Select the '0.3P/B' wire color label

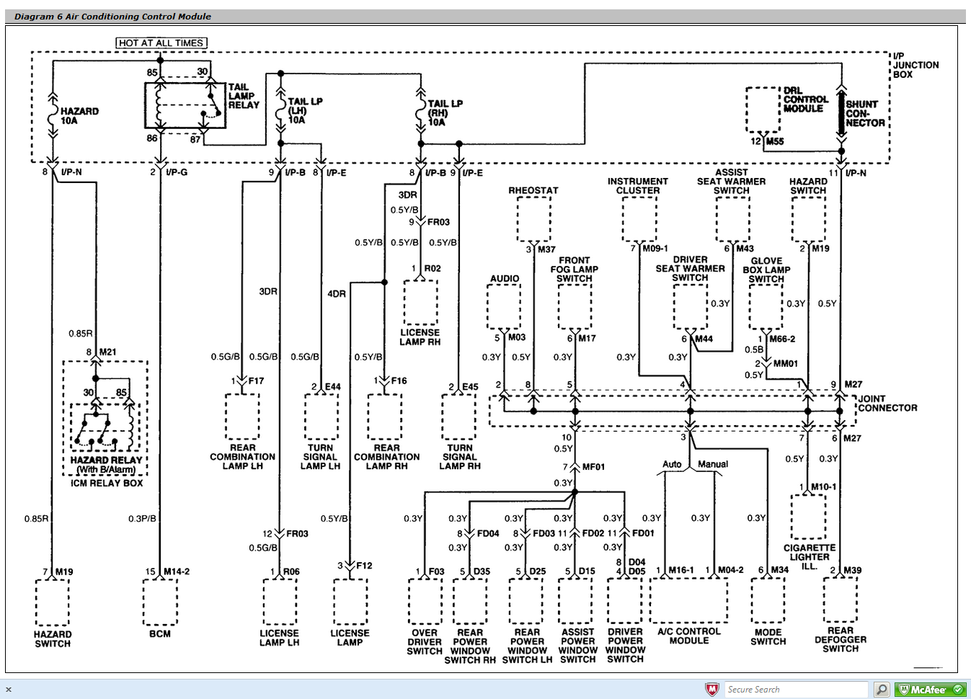(142, 518)
